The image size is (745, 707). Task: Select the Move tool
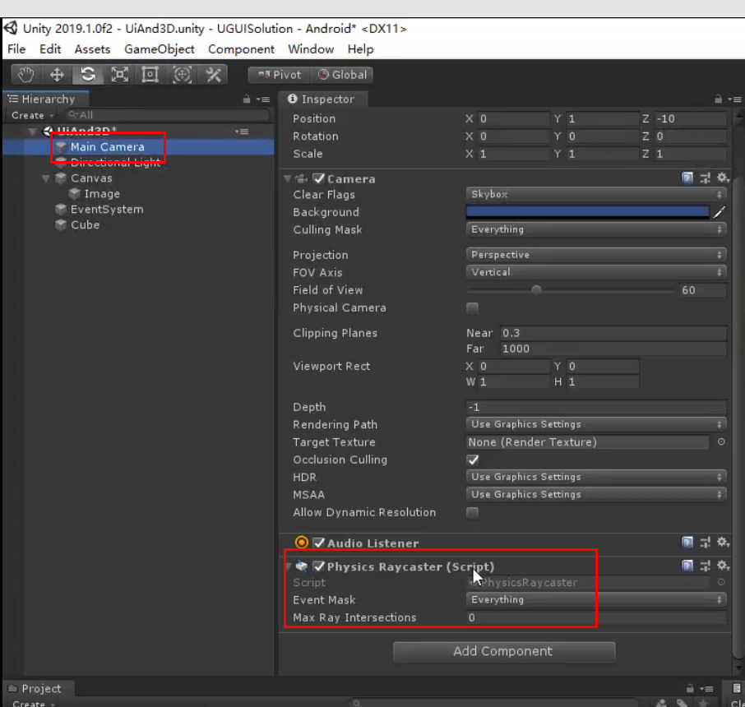point(57,75)
